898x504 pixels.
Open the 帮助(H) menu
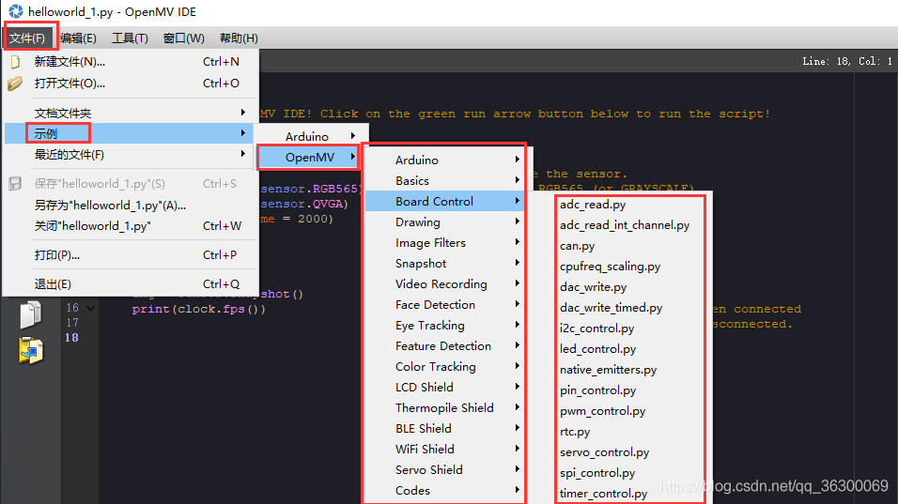[239, 38]
